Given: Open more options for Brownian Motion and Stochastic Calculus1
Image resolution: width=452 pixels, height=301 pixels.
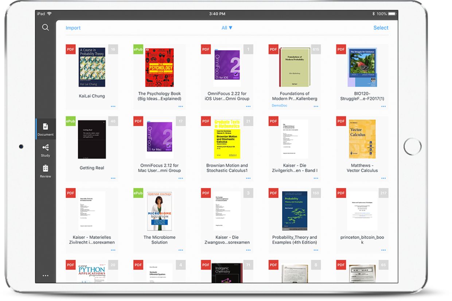Looking at the screenshot, I should pos(248,178).
